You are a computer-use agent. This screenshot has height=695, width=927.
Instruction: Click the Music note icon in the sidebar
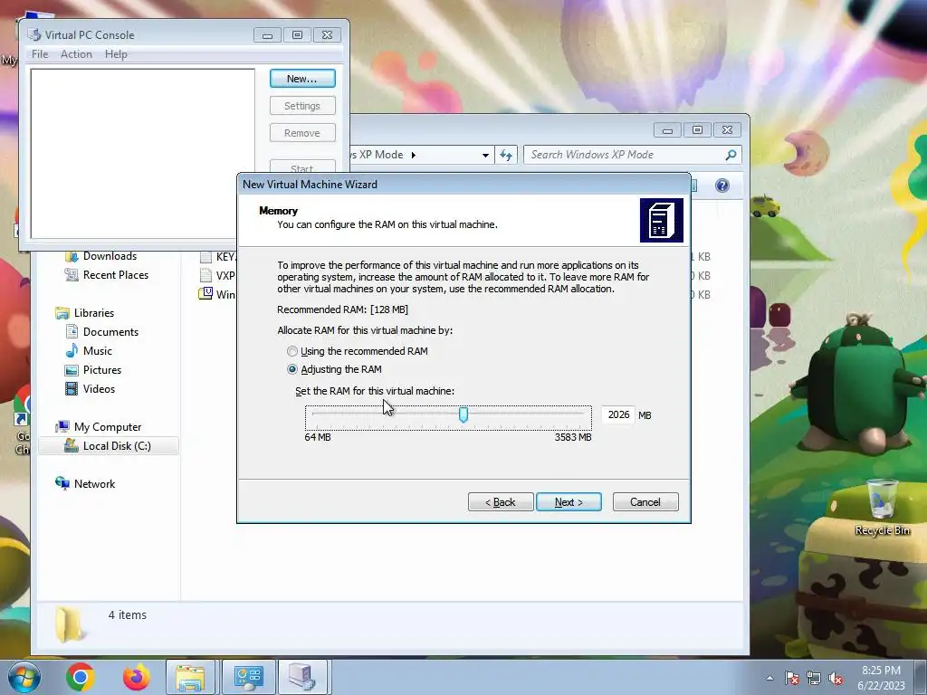[x=72, y=350]
